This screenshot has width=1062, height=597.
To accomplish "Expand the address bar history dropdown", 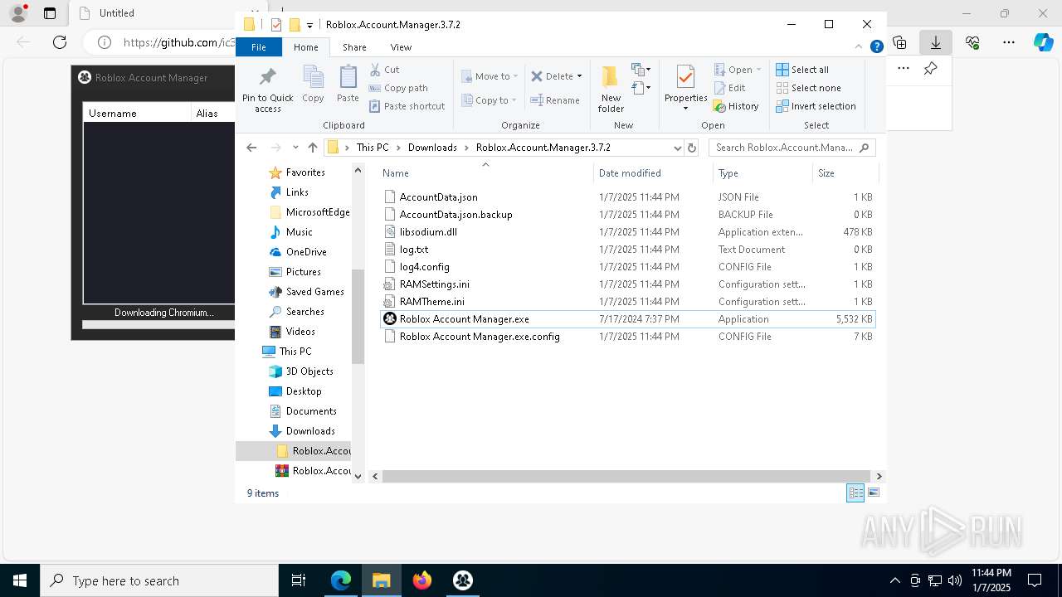I will 677,148.
